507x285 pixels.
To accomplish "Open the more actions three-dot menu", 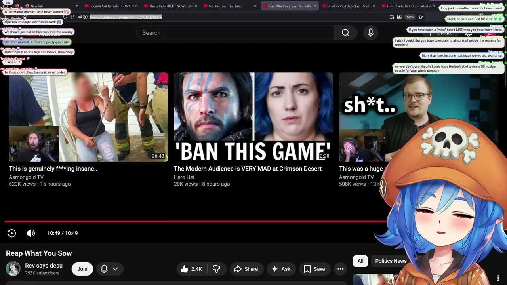I will [340, 269].
